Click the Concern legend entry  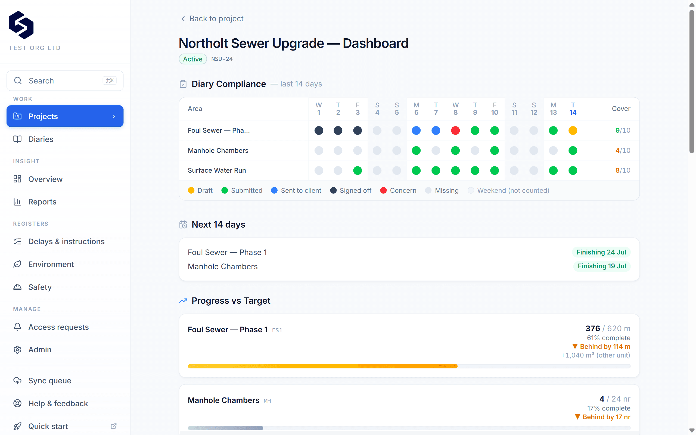[398, 191]
